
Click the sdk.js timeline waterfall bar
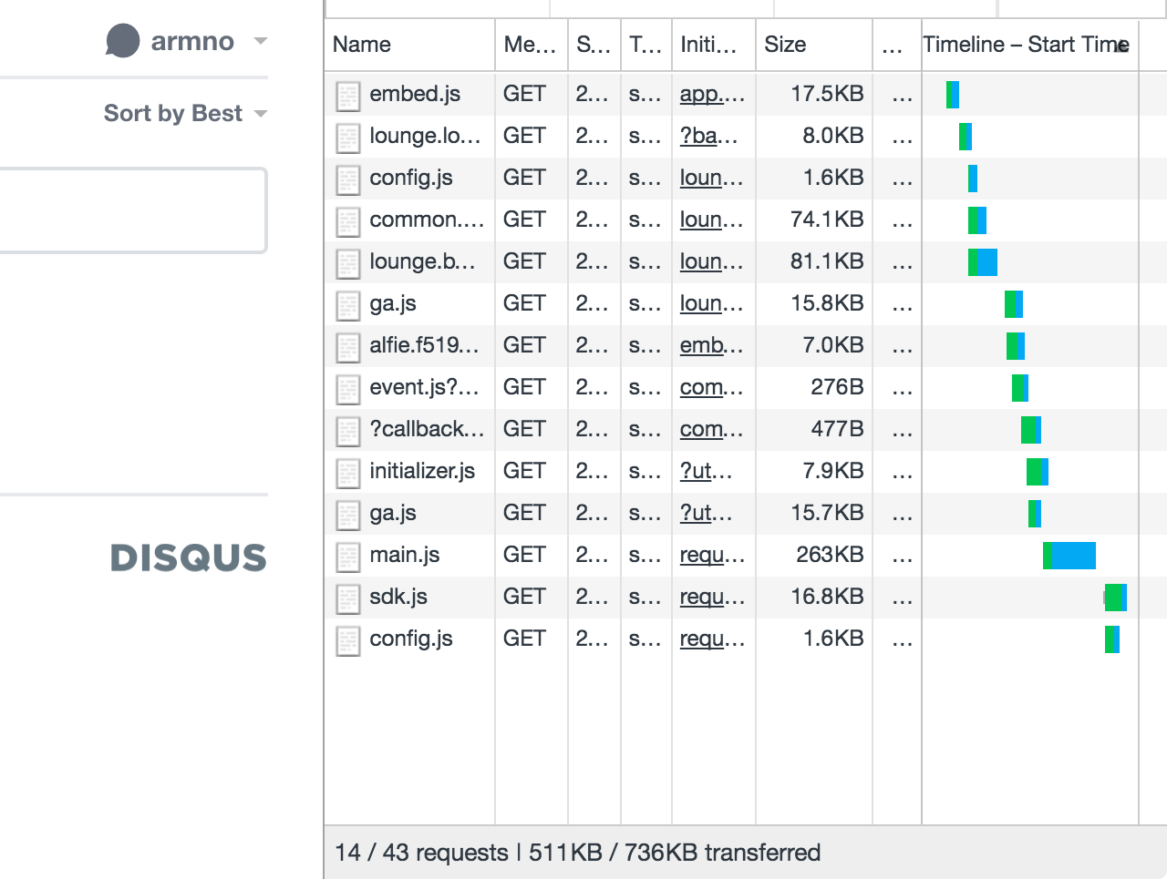point(1115,598)
